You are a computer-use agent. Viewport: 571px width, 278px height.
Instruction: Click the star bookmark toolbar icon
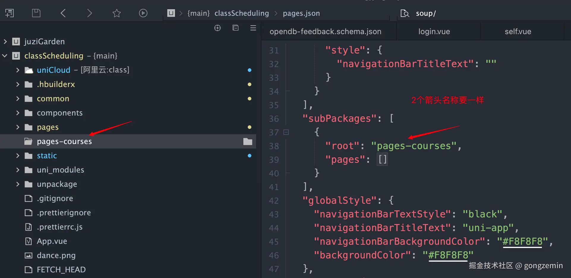(x=116, y=13)
